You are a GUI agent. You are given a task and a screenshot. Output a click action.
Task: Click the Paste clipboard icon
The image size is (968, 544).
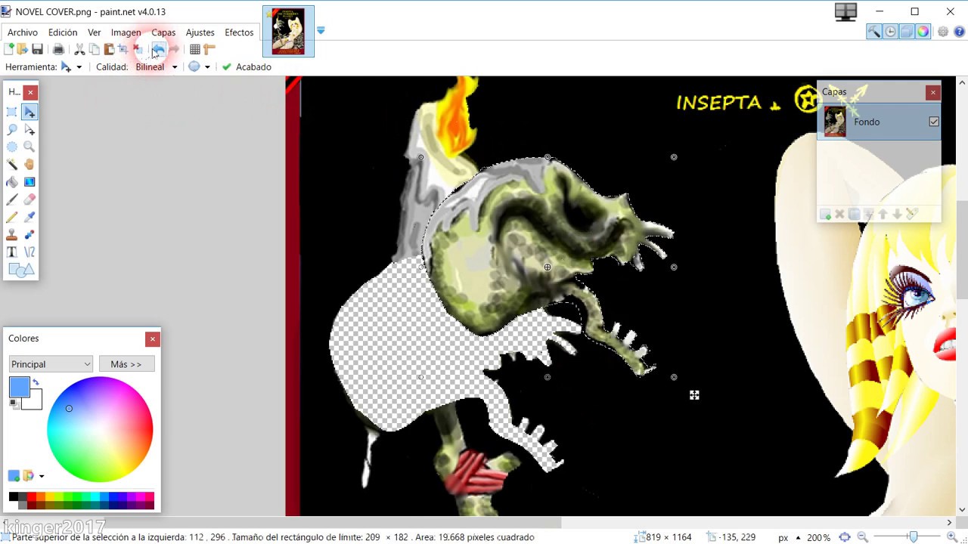click(x=109, y=49)
